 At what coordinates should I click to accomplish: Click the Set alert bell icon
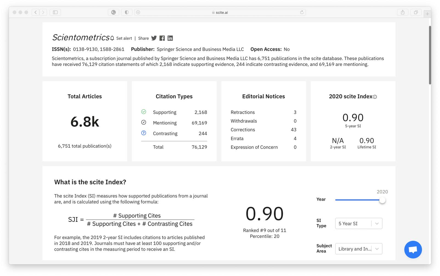tap(112, 38)
